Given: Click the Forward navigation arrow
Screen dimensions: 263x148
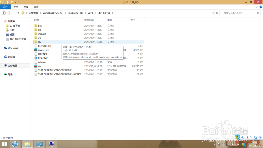Looking at the screenshot, I should click(x=9, y=13).
